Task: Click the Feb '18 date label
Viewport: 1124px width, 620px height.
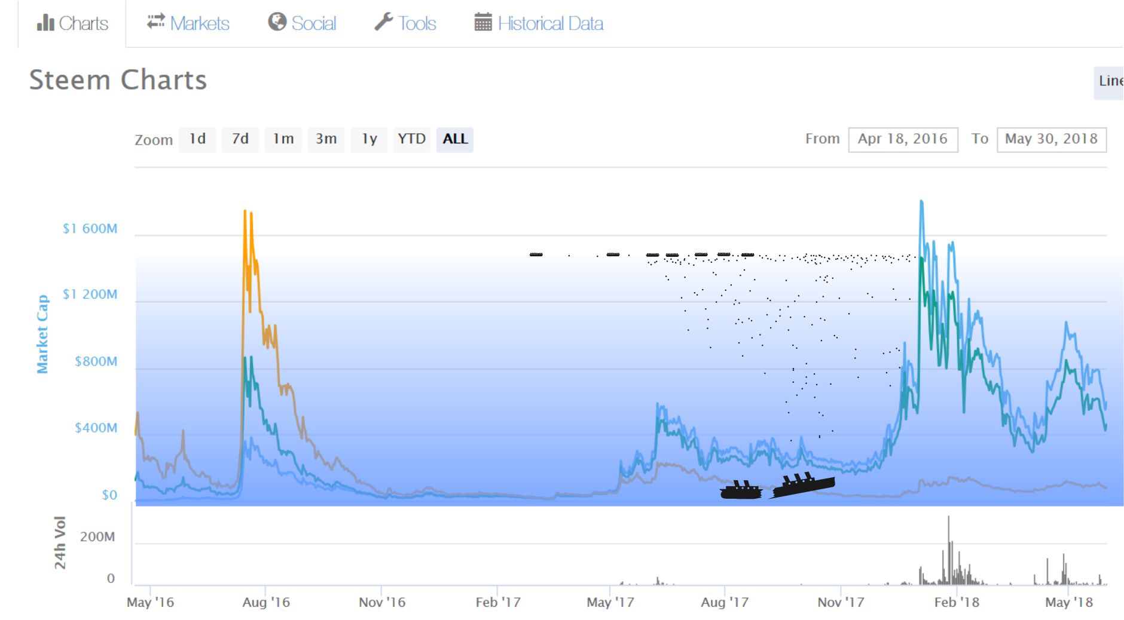Action: pos(957,602)
